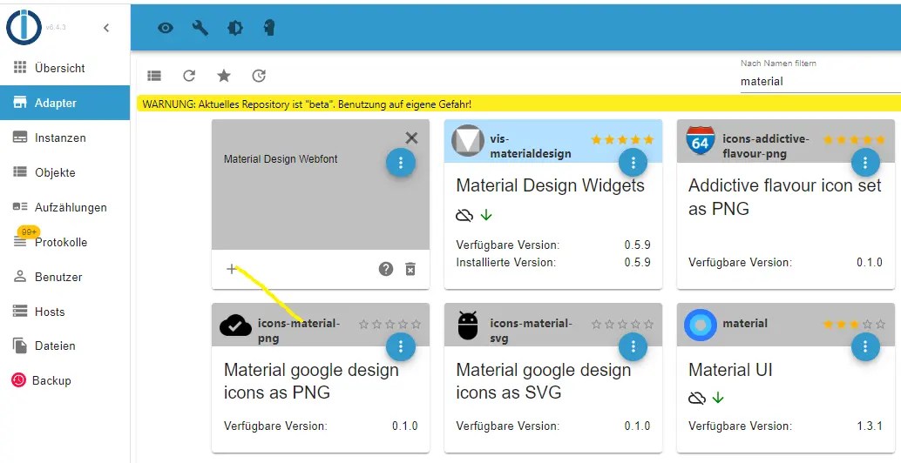901x463 pixels.
Task: Open the wrench settings icon
Action: point(200,28)
